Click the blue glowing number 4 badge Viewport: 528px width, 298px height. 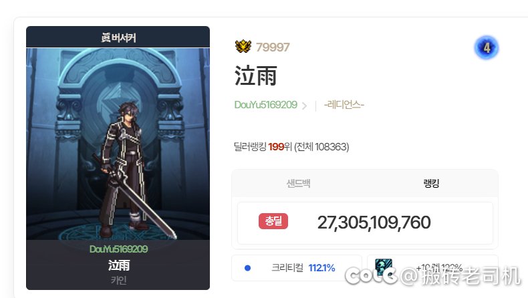[487, 48]
